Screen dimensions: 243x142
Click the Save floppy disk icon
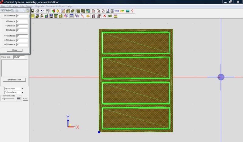[x=33, y=11]
